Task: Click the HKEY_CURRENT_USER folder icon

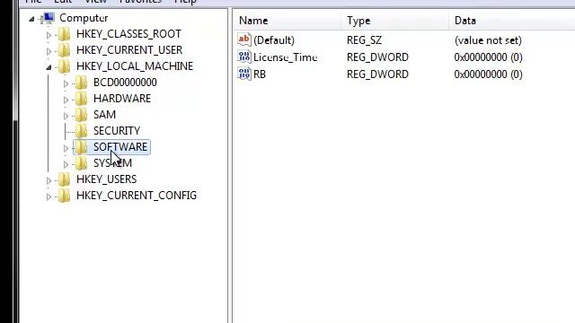Action: (64, 50)
